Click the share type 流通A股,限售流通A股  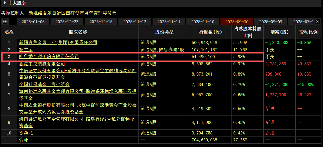(162, 49)
